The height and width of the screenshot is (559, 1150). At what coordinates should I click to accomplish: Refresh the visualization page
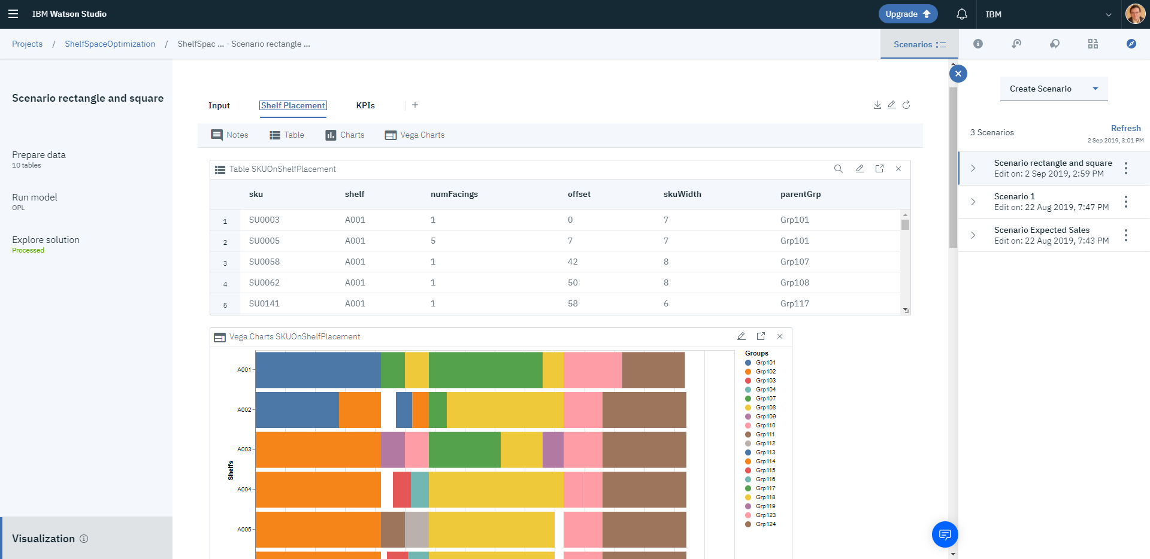coord(906,105)
